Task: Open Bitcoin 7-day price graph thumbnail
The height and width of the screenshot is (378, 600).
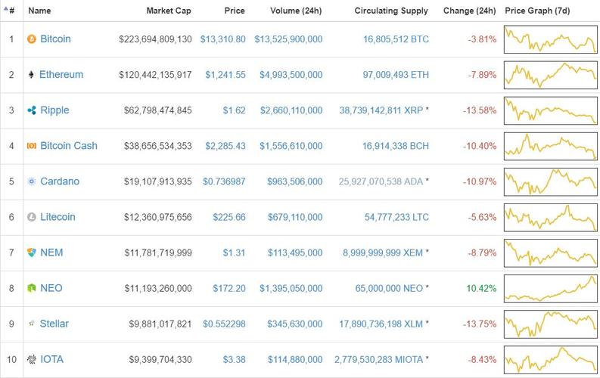Action: tap(551, 39)
